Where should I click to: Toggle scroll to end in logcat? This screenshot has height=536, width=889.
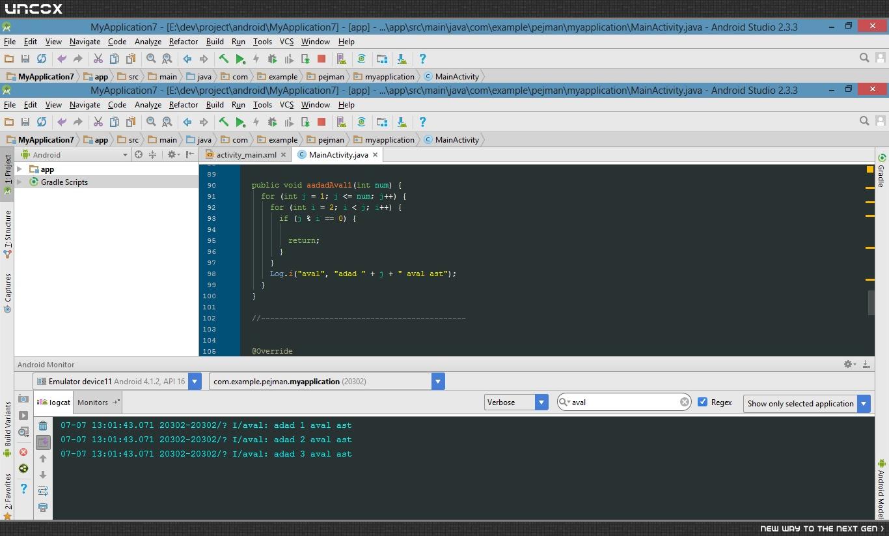pos(43,442)
